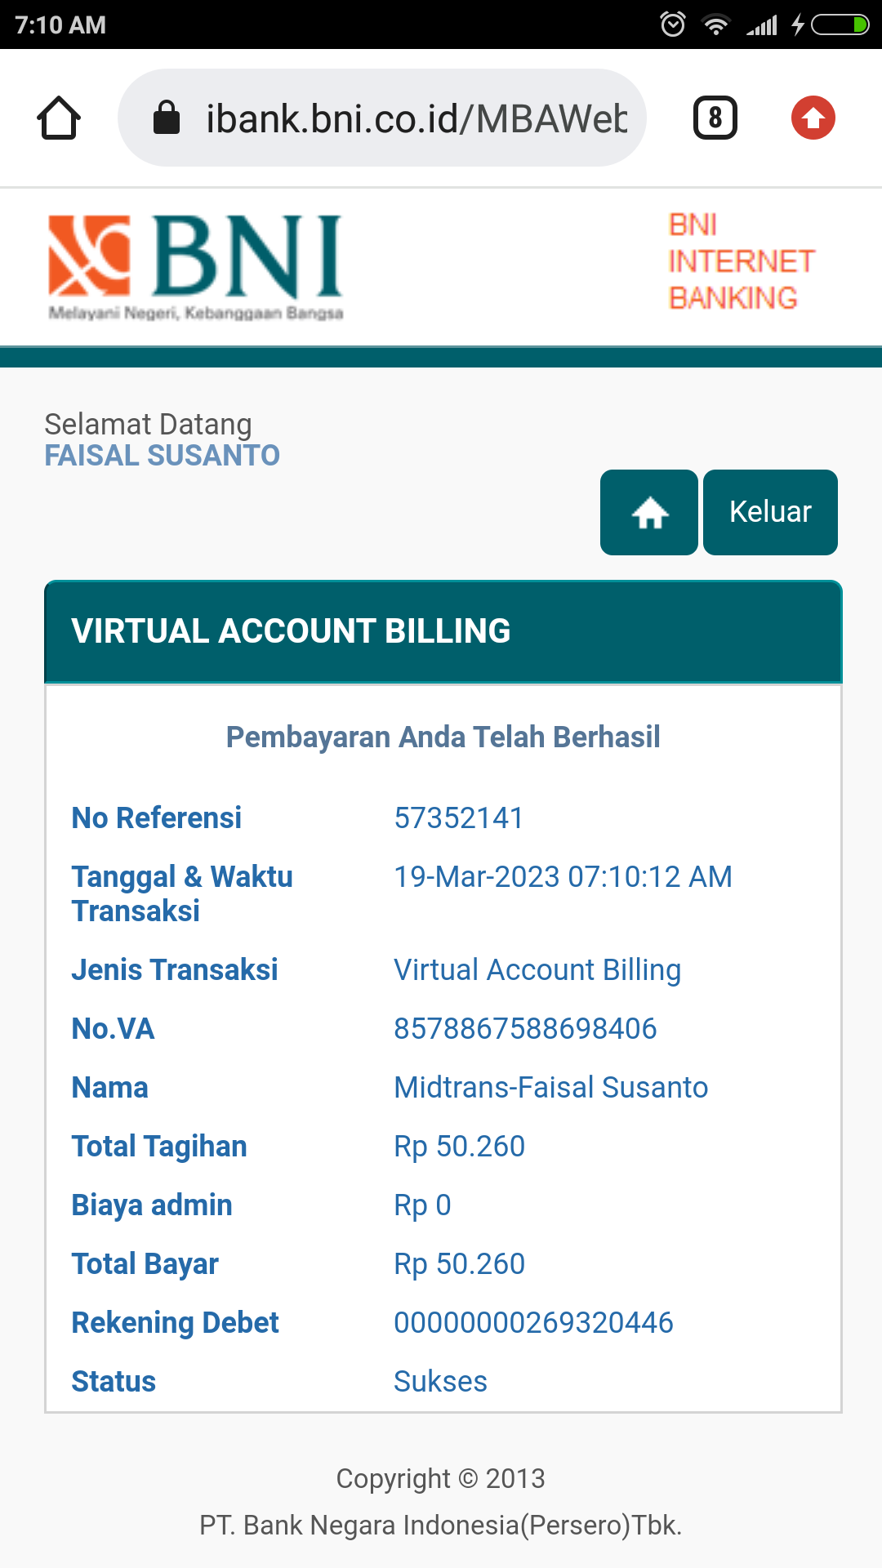Tap the browser home icon
882x1568 pixels.
pyautogui.click(x=59, y=118)
